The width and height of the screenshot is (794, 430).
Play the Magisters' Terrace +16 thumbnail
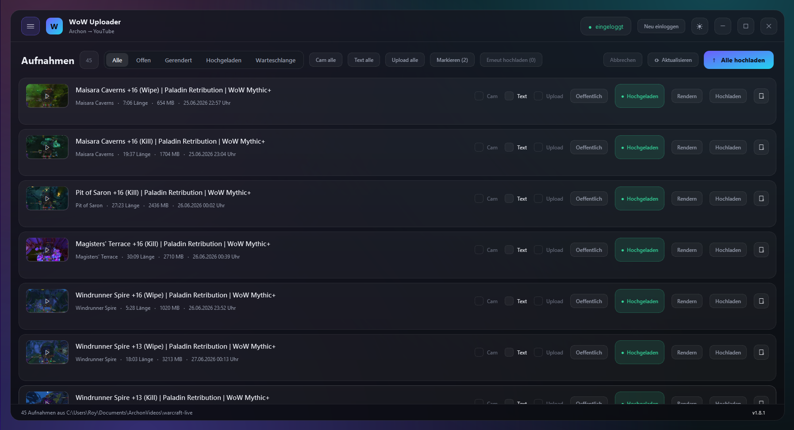[47, 250]
